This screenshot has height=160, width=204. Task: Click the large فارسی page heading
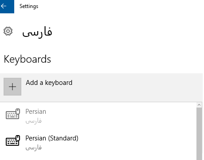pyautogui.click(x=37, y=32)
